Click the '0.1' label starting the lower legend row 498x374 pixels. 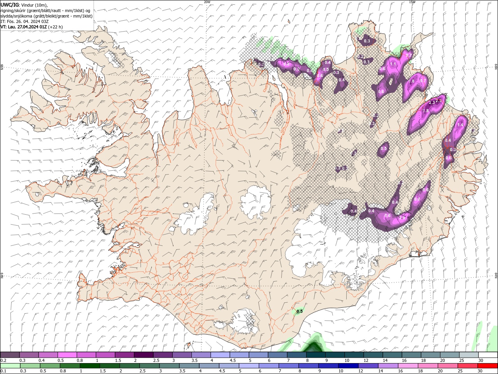tap(4, 371)
